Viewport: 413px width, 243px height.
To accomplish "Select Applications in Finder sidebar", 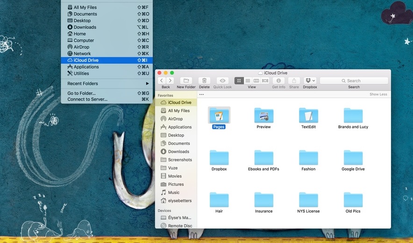I will [x=176, y=127].
